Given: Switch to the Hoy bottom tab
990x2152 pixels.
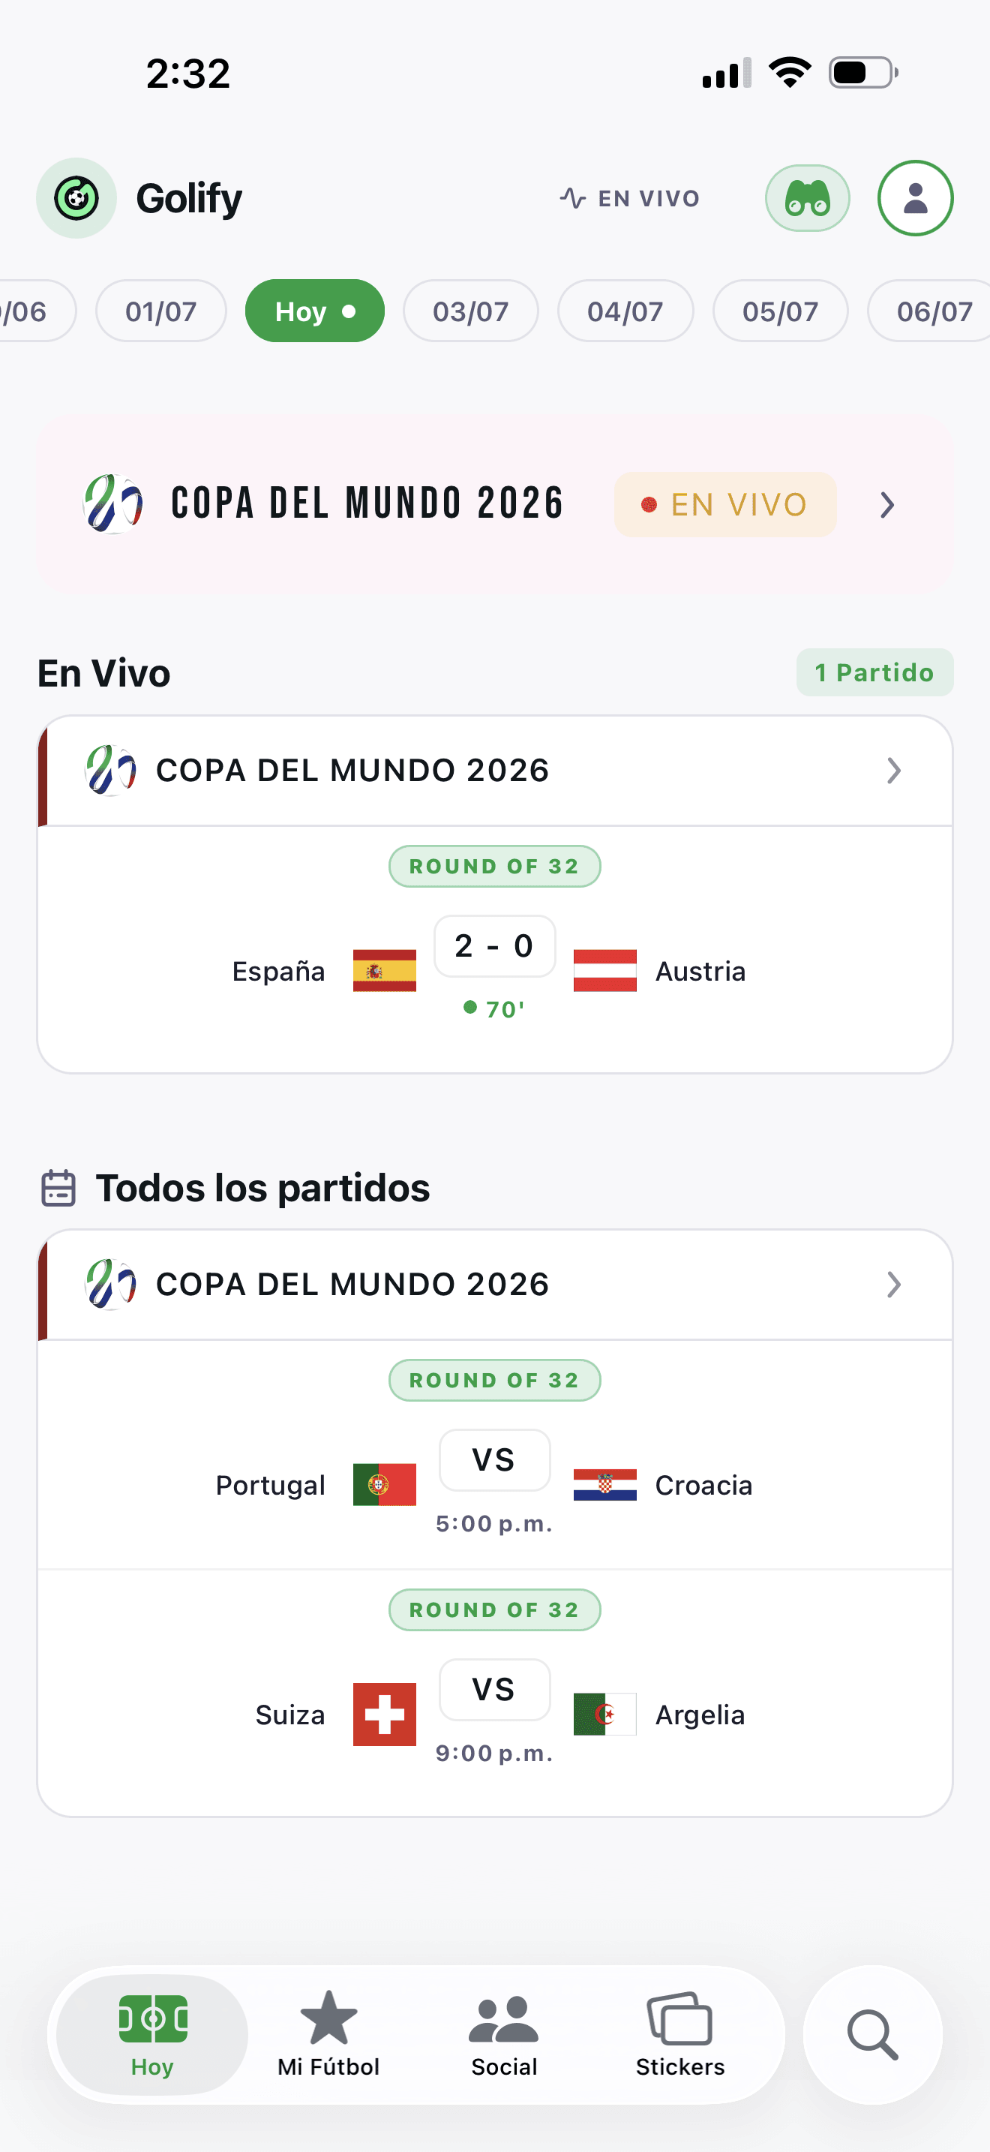Looking at the screenshot, I should 152,2034.
